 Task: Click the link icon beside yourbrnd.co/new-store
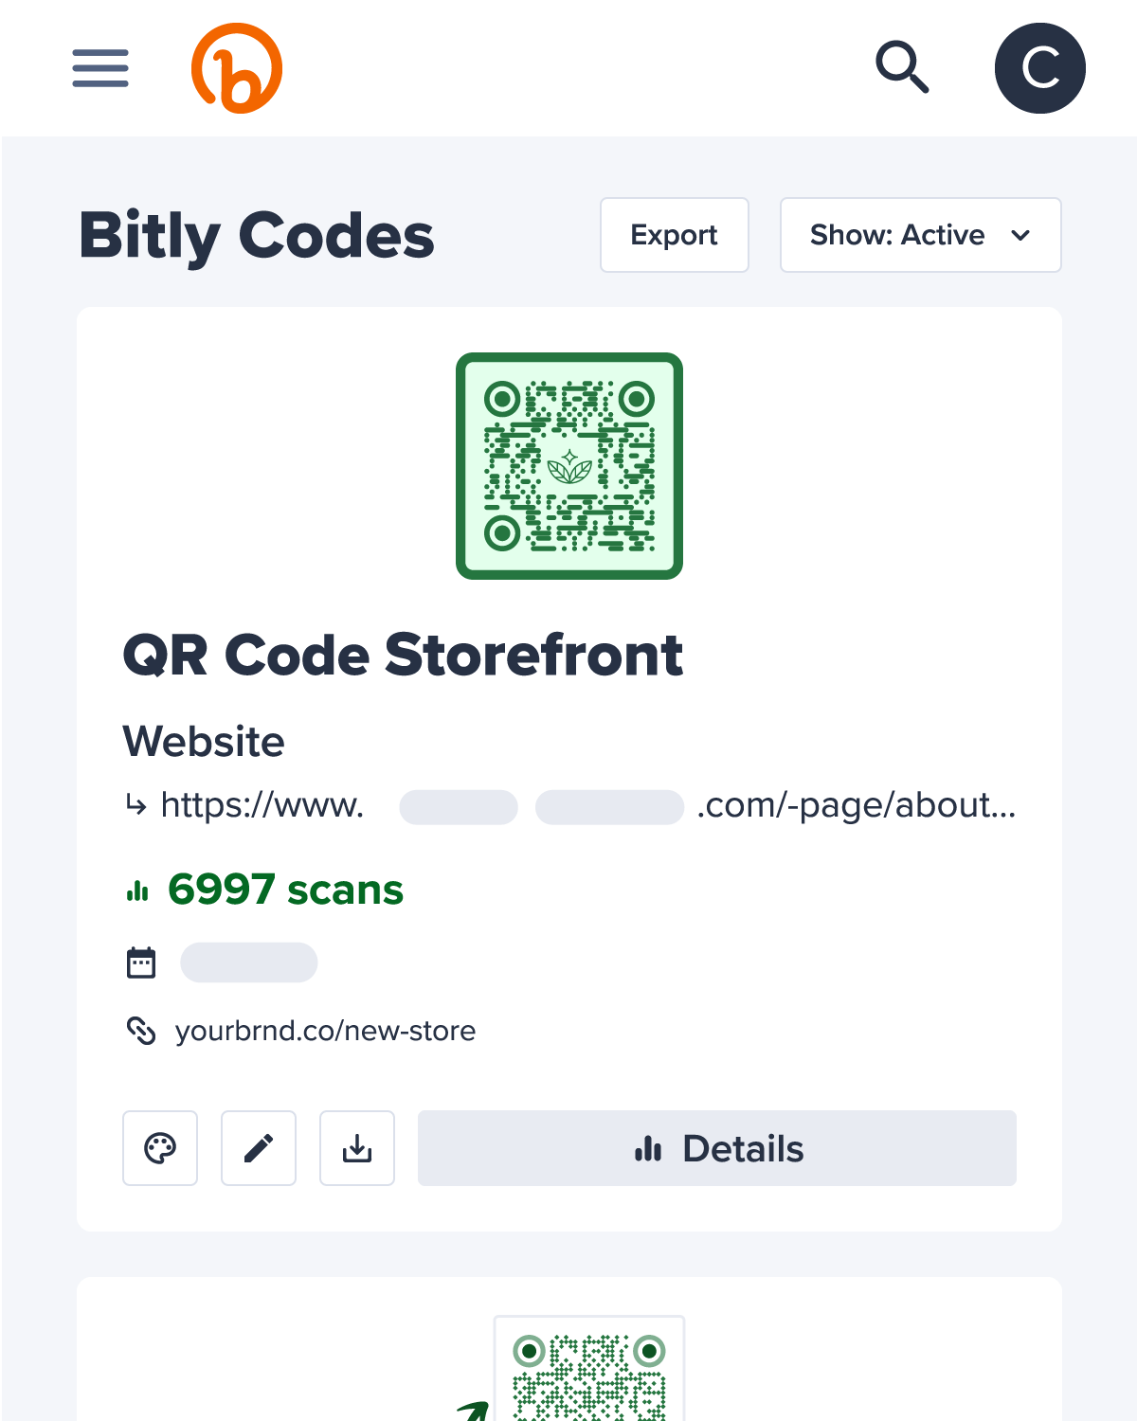(x=142, y=1032)
